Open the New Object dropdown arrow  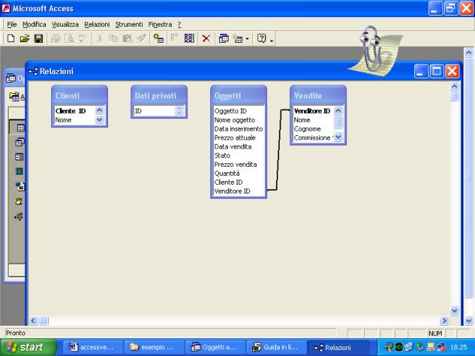tap(247, 38)
